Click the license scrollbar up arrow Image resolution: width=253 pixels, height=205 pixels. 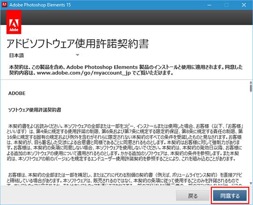pos(251,82)
